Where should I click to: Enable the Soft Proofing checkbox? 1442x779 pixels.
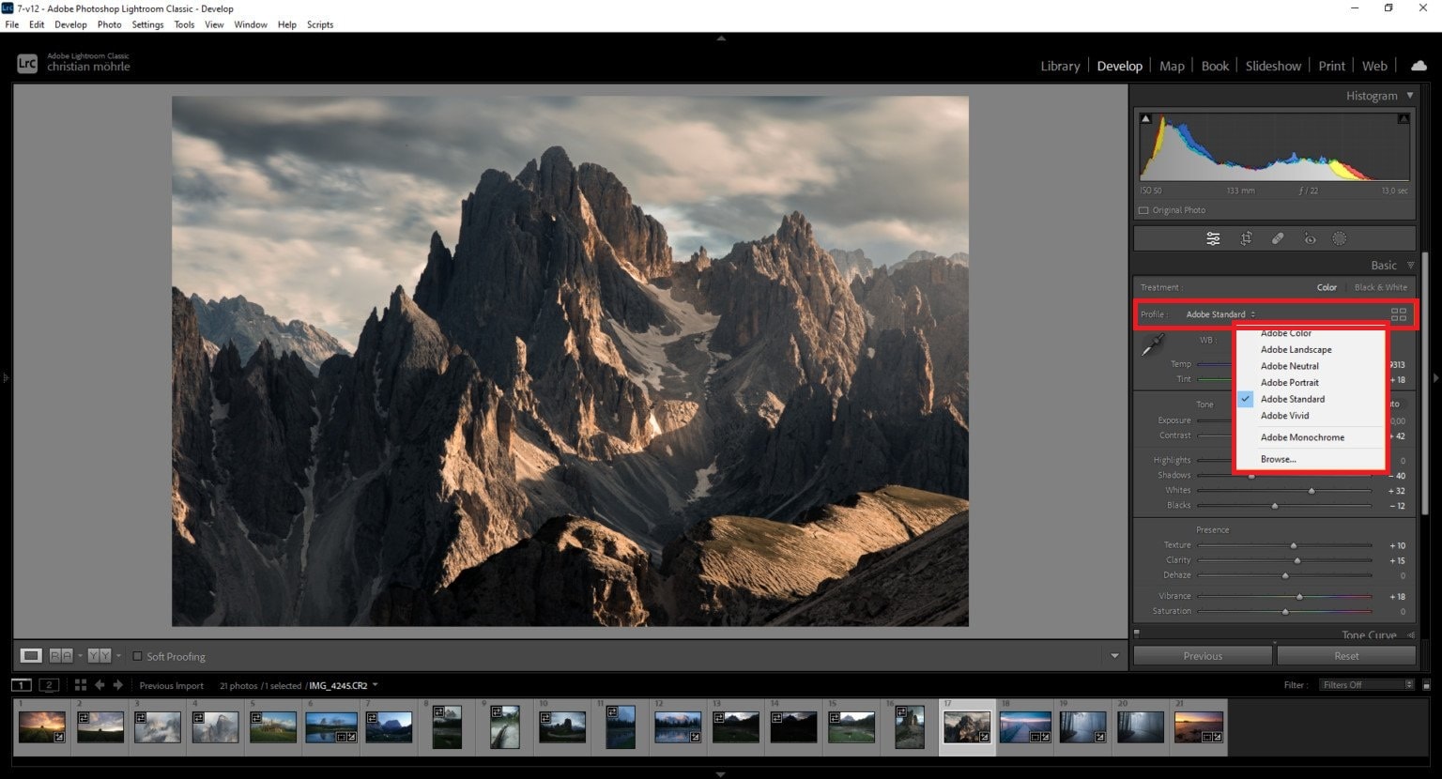137,656
